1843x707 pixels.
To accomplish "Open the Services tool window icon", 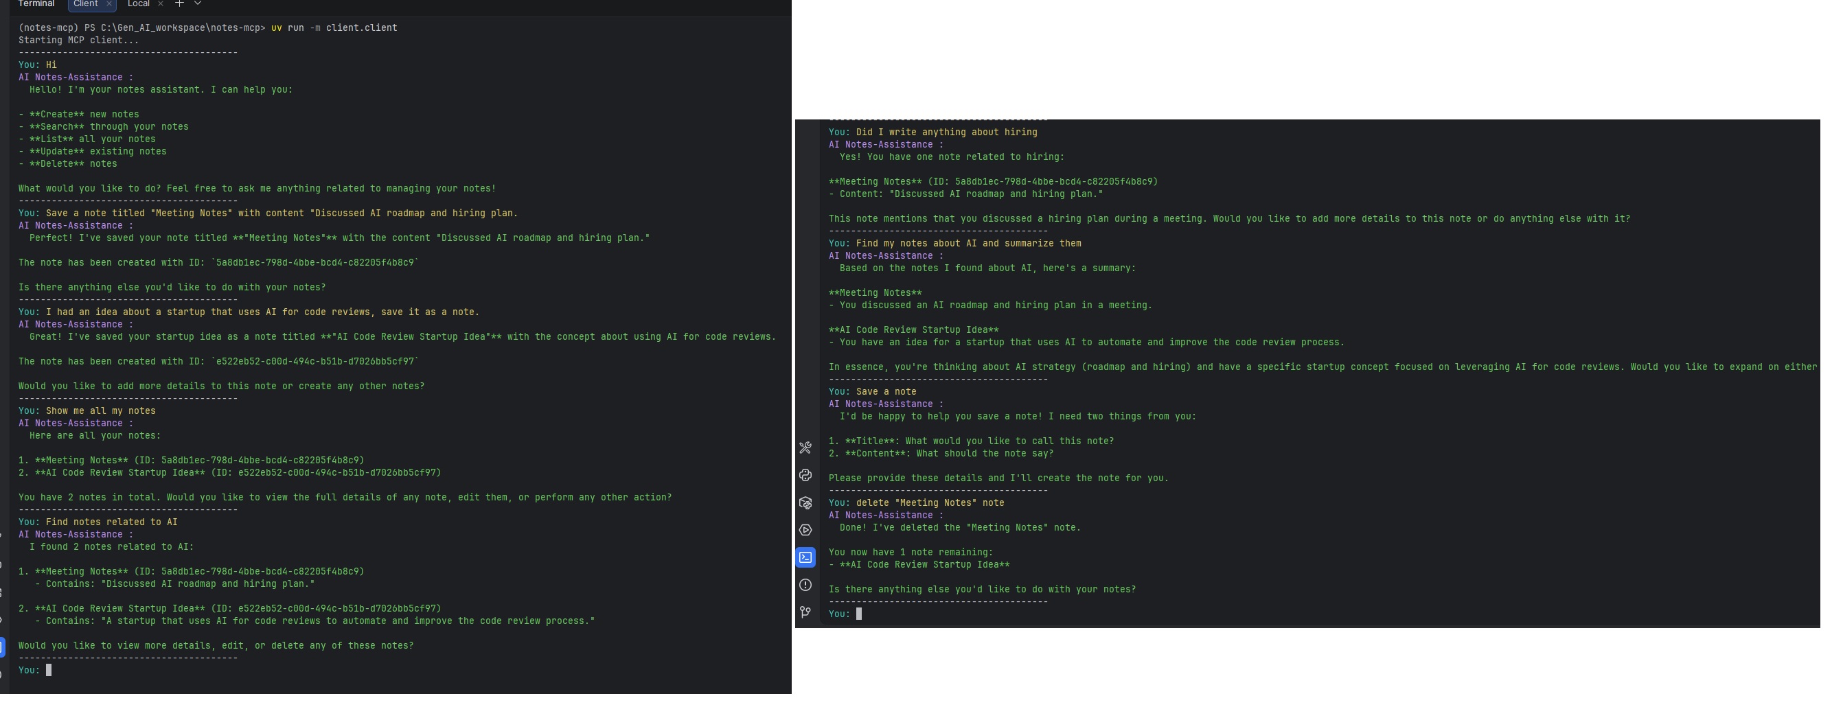I will coord(805,531).
